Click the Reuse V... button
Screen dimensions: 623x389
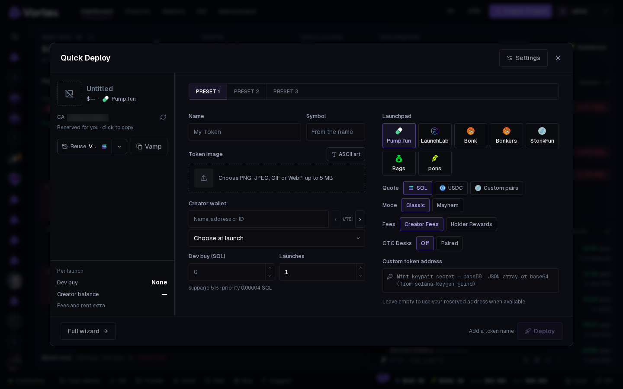pyautogui.click(x=84, y=147)
